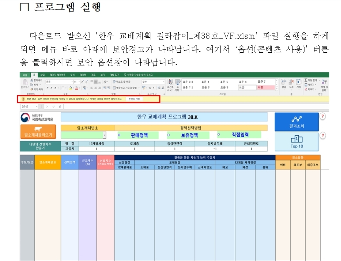Viewport: 341px width, 261px height.
Task: Click the help icon beside 결과조회
Action: (323, 116)
